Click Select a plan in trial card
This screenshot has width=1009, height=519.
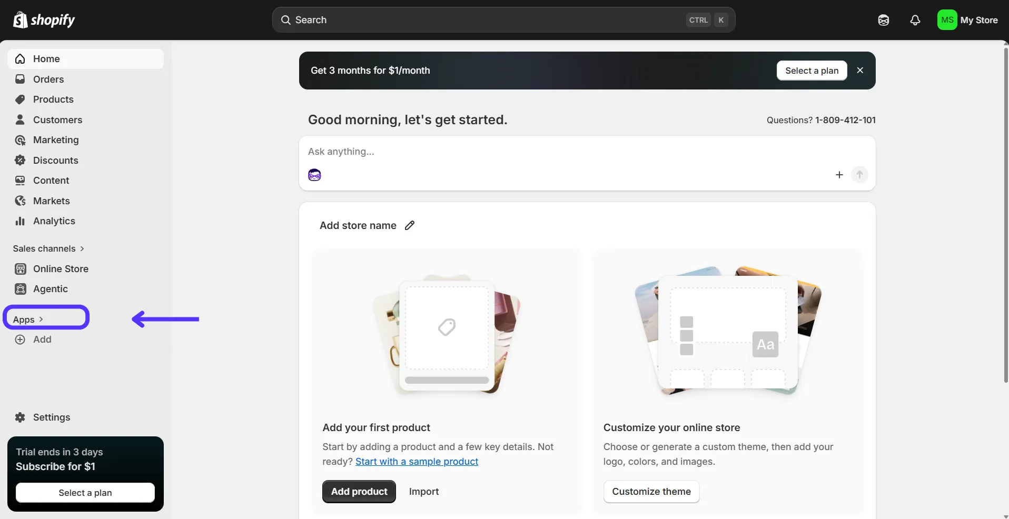(85, 493)
